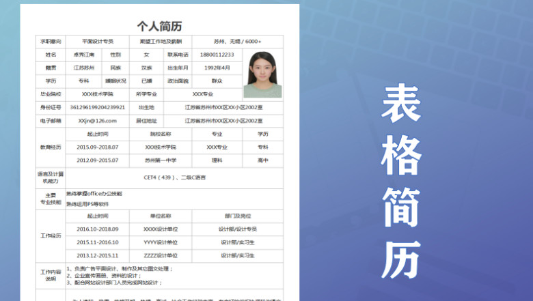Click the "籍贯" label cell
The height and width of the screenshot is (301, 533).
tap(51, 68)
